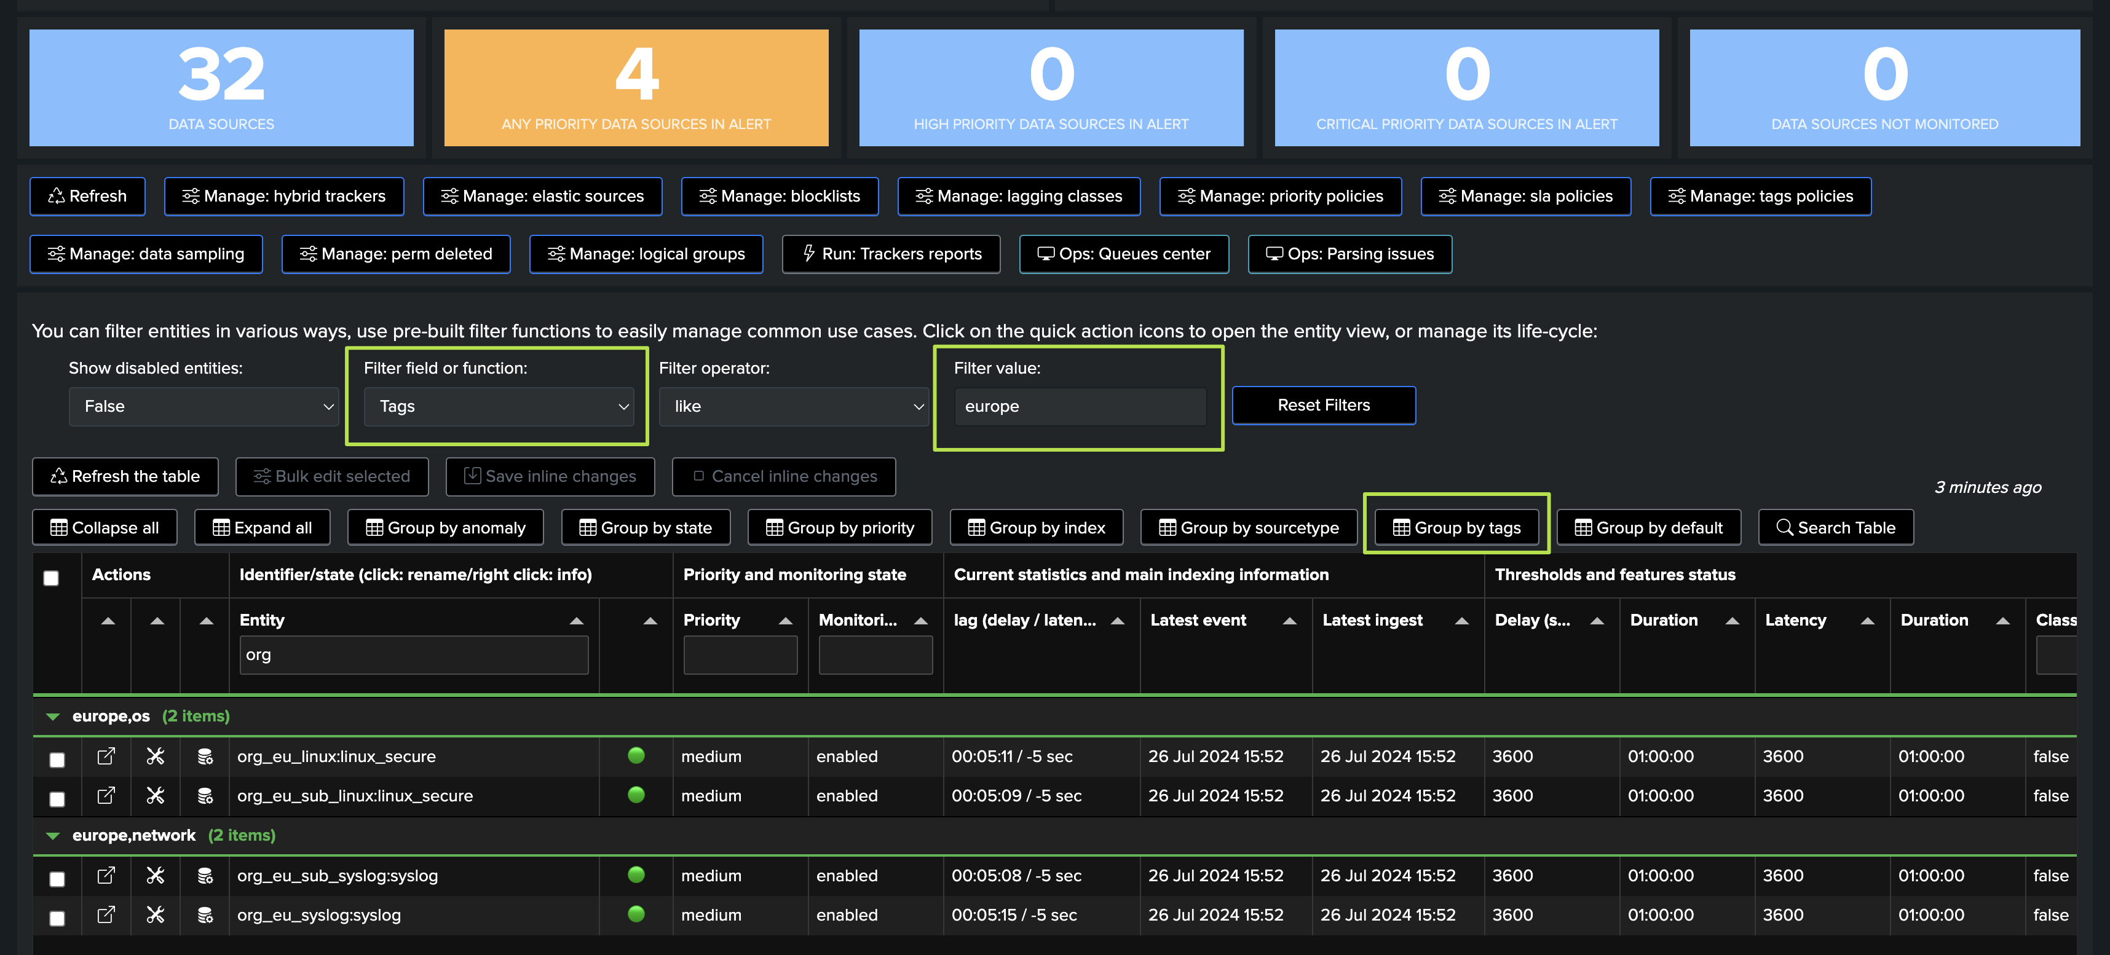
Task: Click tools icon for org_eu_sub_linux:linux_secure row
Action: coord(156,795)
